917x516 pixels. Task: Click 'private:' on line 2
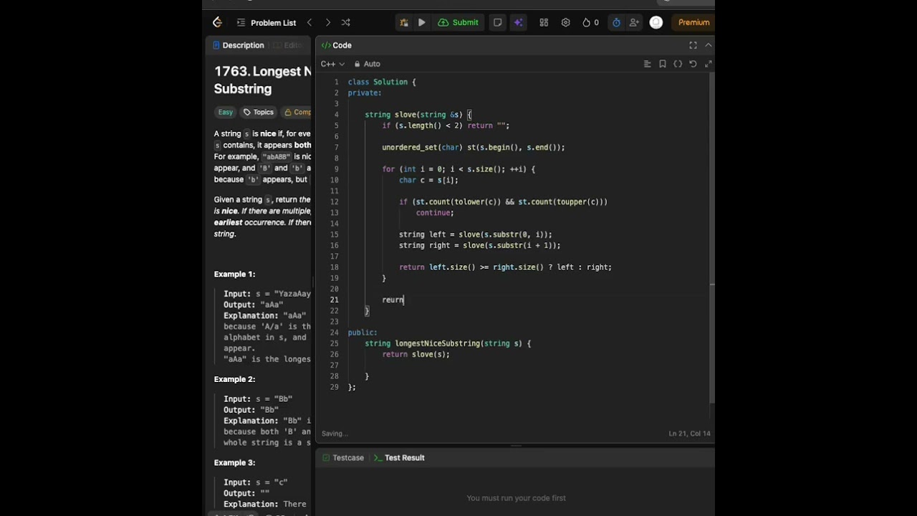point(365,92)
